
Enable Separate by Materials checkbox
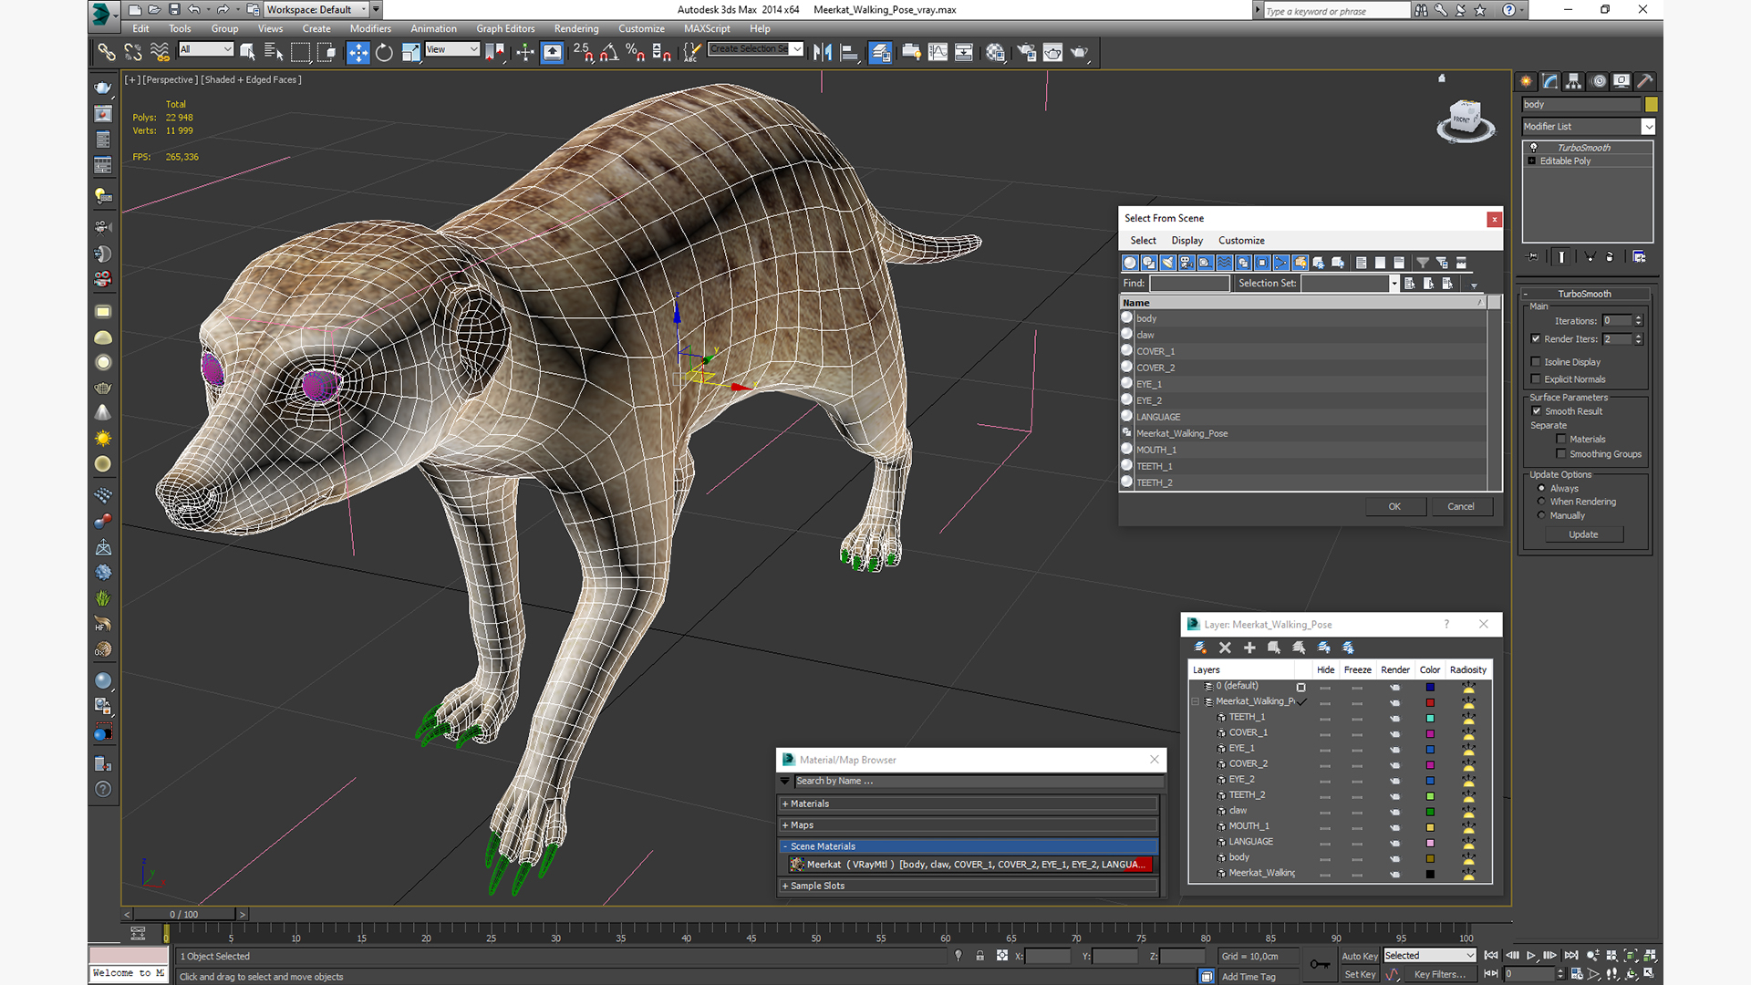(1561, 440)
